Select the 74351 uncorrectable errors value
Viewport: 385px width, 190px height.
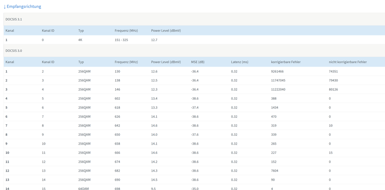pos(333,72)
